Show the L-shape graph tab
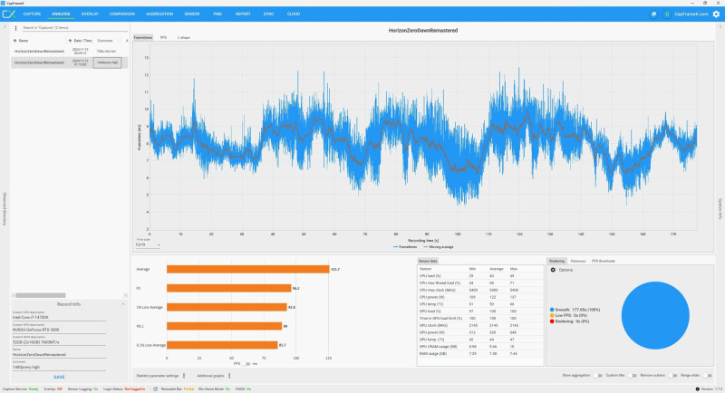 184,37
